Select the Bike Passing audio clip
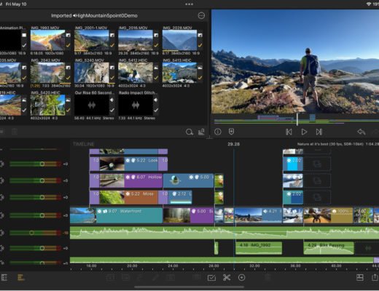Viewport: 379px width, 291px height. tap(329, 248)
